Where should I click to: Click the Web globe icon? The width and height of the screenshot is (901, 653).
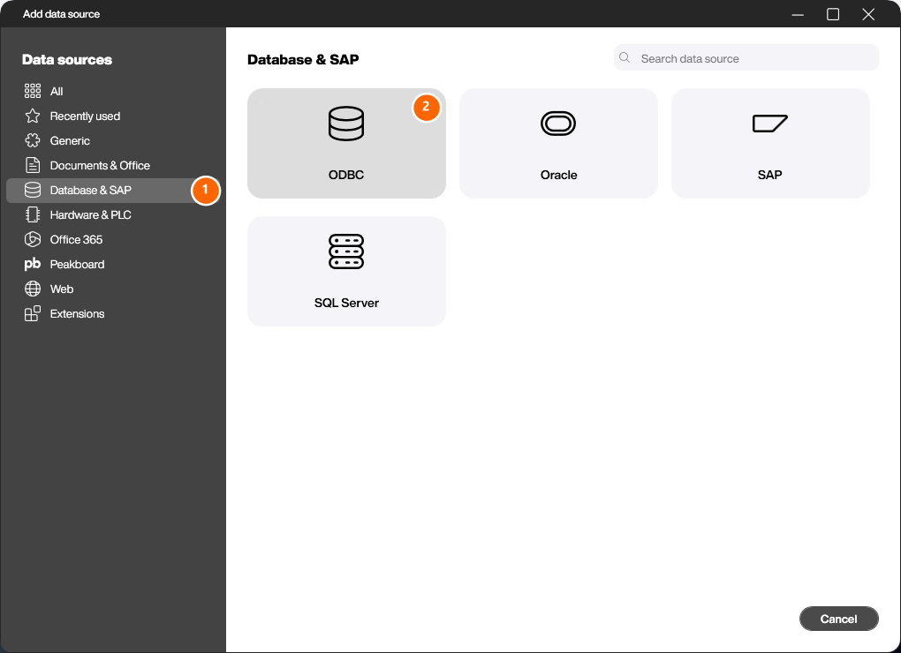[33, 289]
